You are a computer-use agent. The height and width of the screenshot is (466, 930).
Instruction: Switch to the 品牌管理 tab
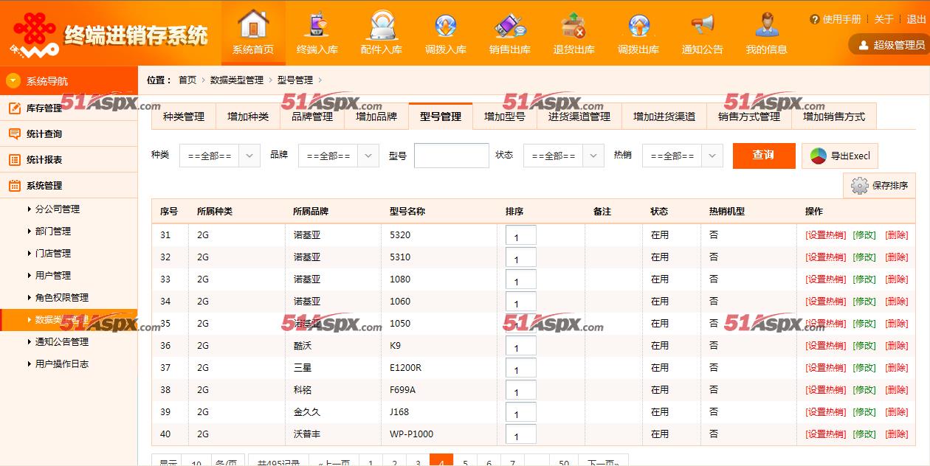(312, 116)
